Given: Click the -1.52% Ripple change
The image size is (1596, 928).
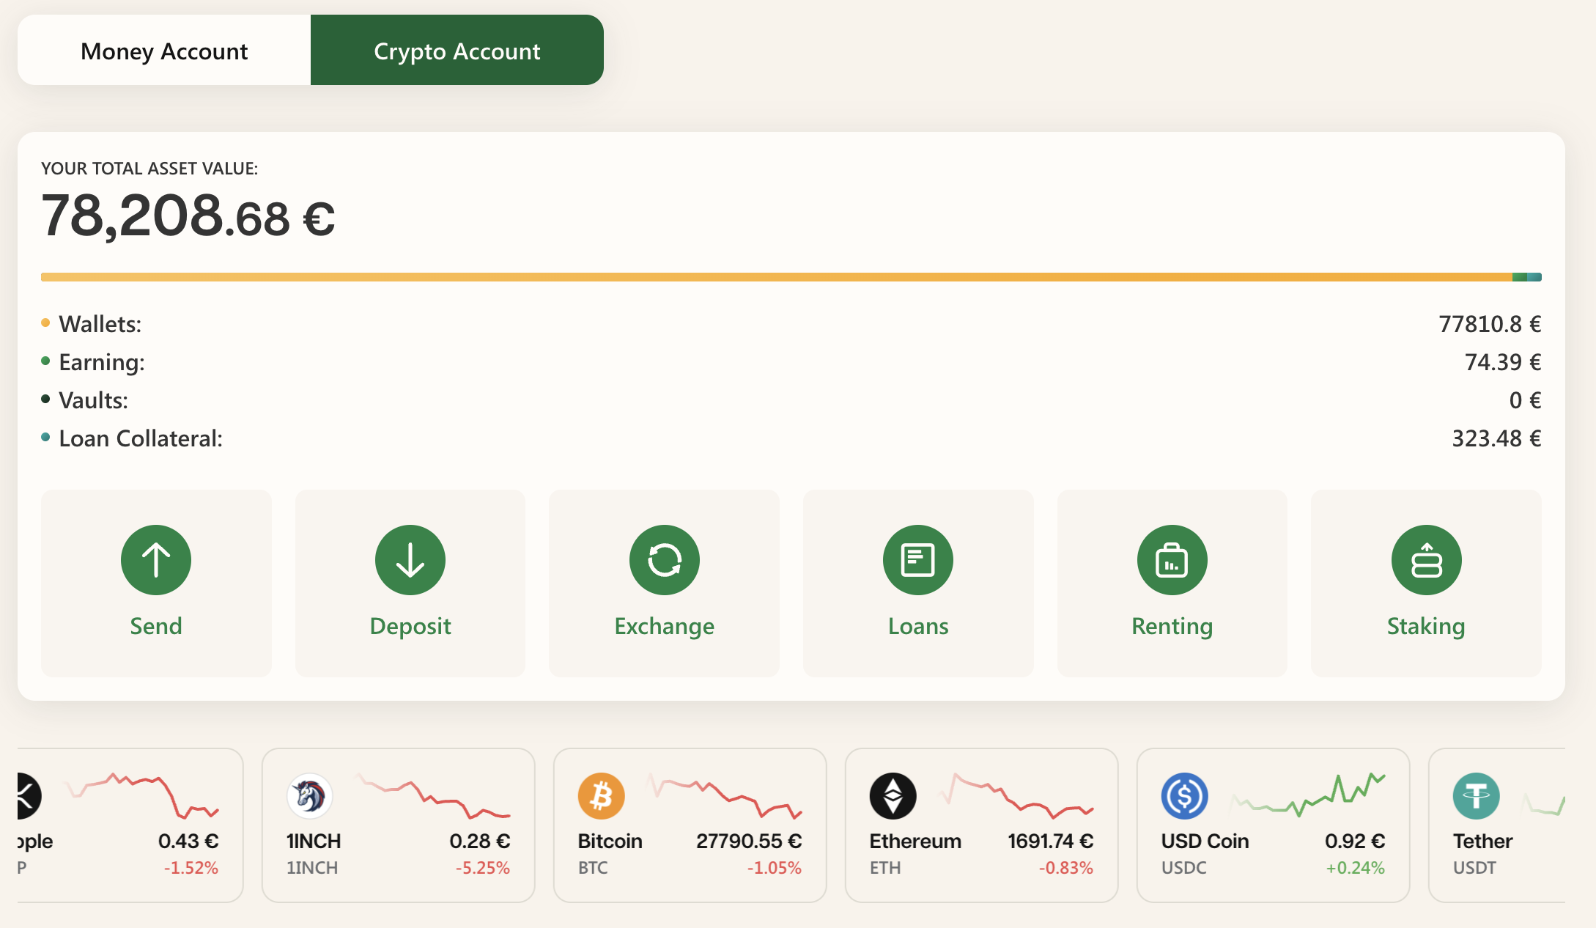Looking at the screenshot, I should [x=191, y=868].
